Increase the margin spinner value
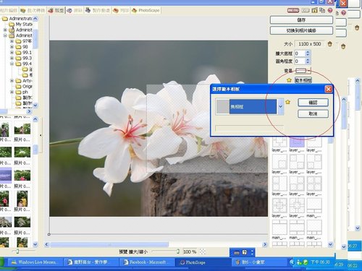The width and height of the screenshot is (362, 271). (x=308, y=51)
